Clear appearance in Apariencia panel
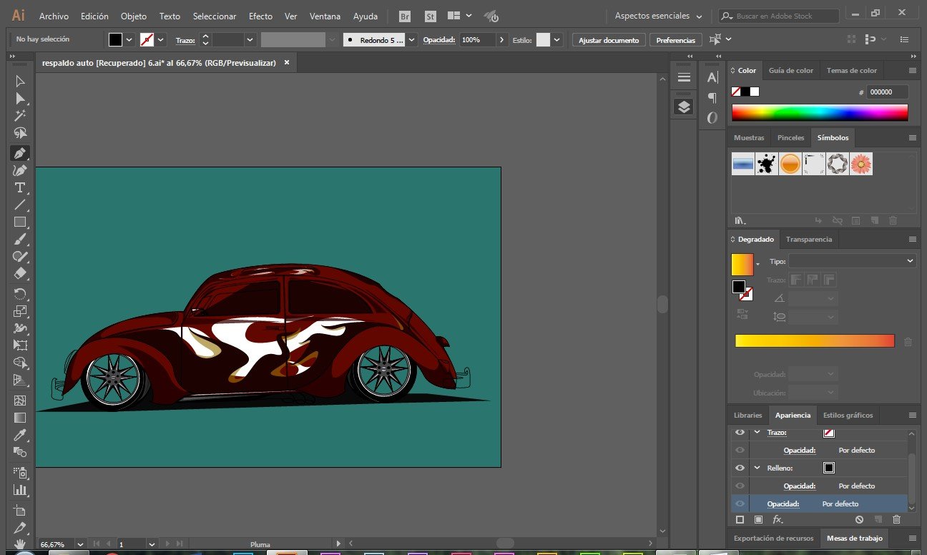 tap(859, 519)
